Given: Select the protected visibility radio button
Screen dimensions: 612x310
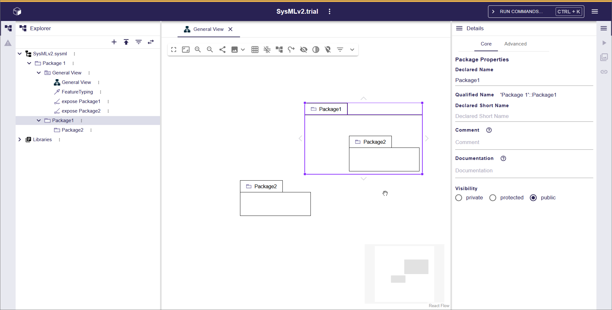Looking at the screenshot, I should [x=493, y=198].
